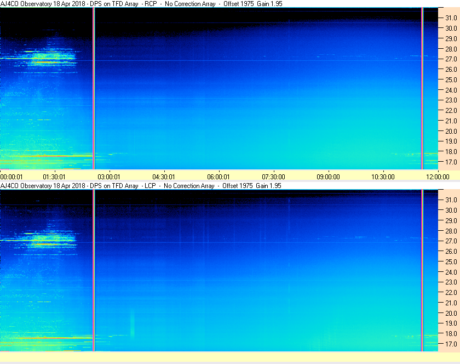Click the 29.0 frequency label in RCP panel
The image size is (460, 364).
[x=451, y=38]
